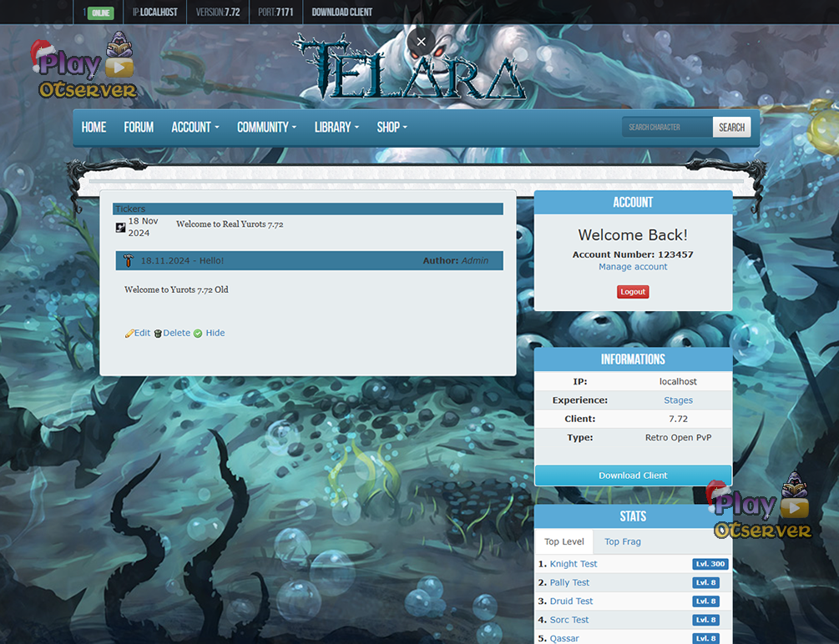Expand the Shop dropdown menu
Viewport: 839px width, 644px height.
tap(392, 128)
